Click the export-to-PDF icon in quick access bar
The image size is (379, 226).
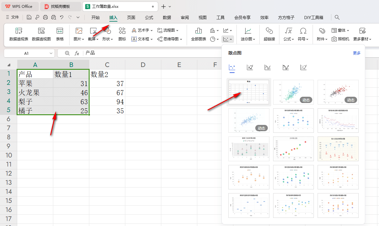point(37,17)
